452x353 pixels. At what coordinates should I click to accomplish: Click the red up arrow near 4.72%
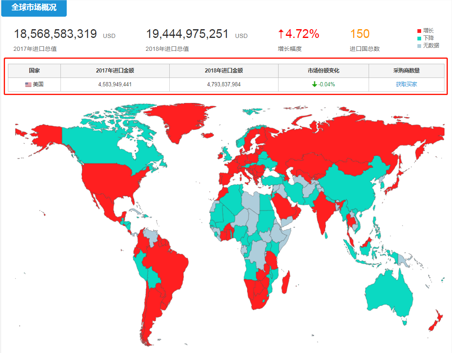[281, 34]
